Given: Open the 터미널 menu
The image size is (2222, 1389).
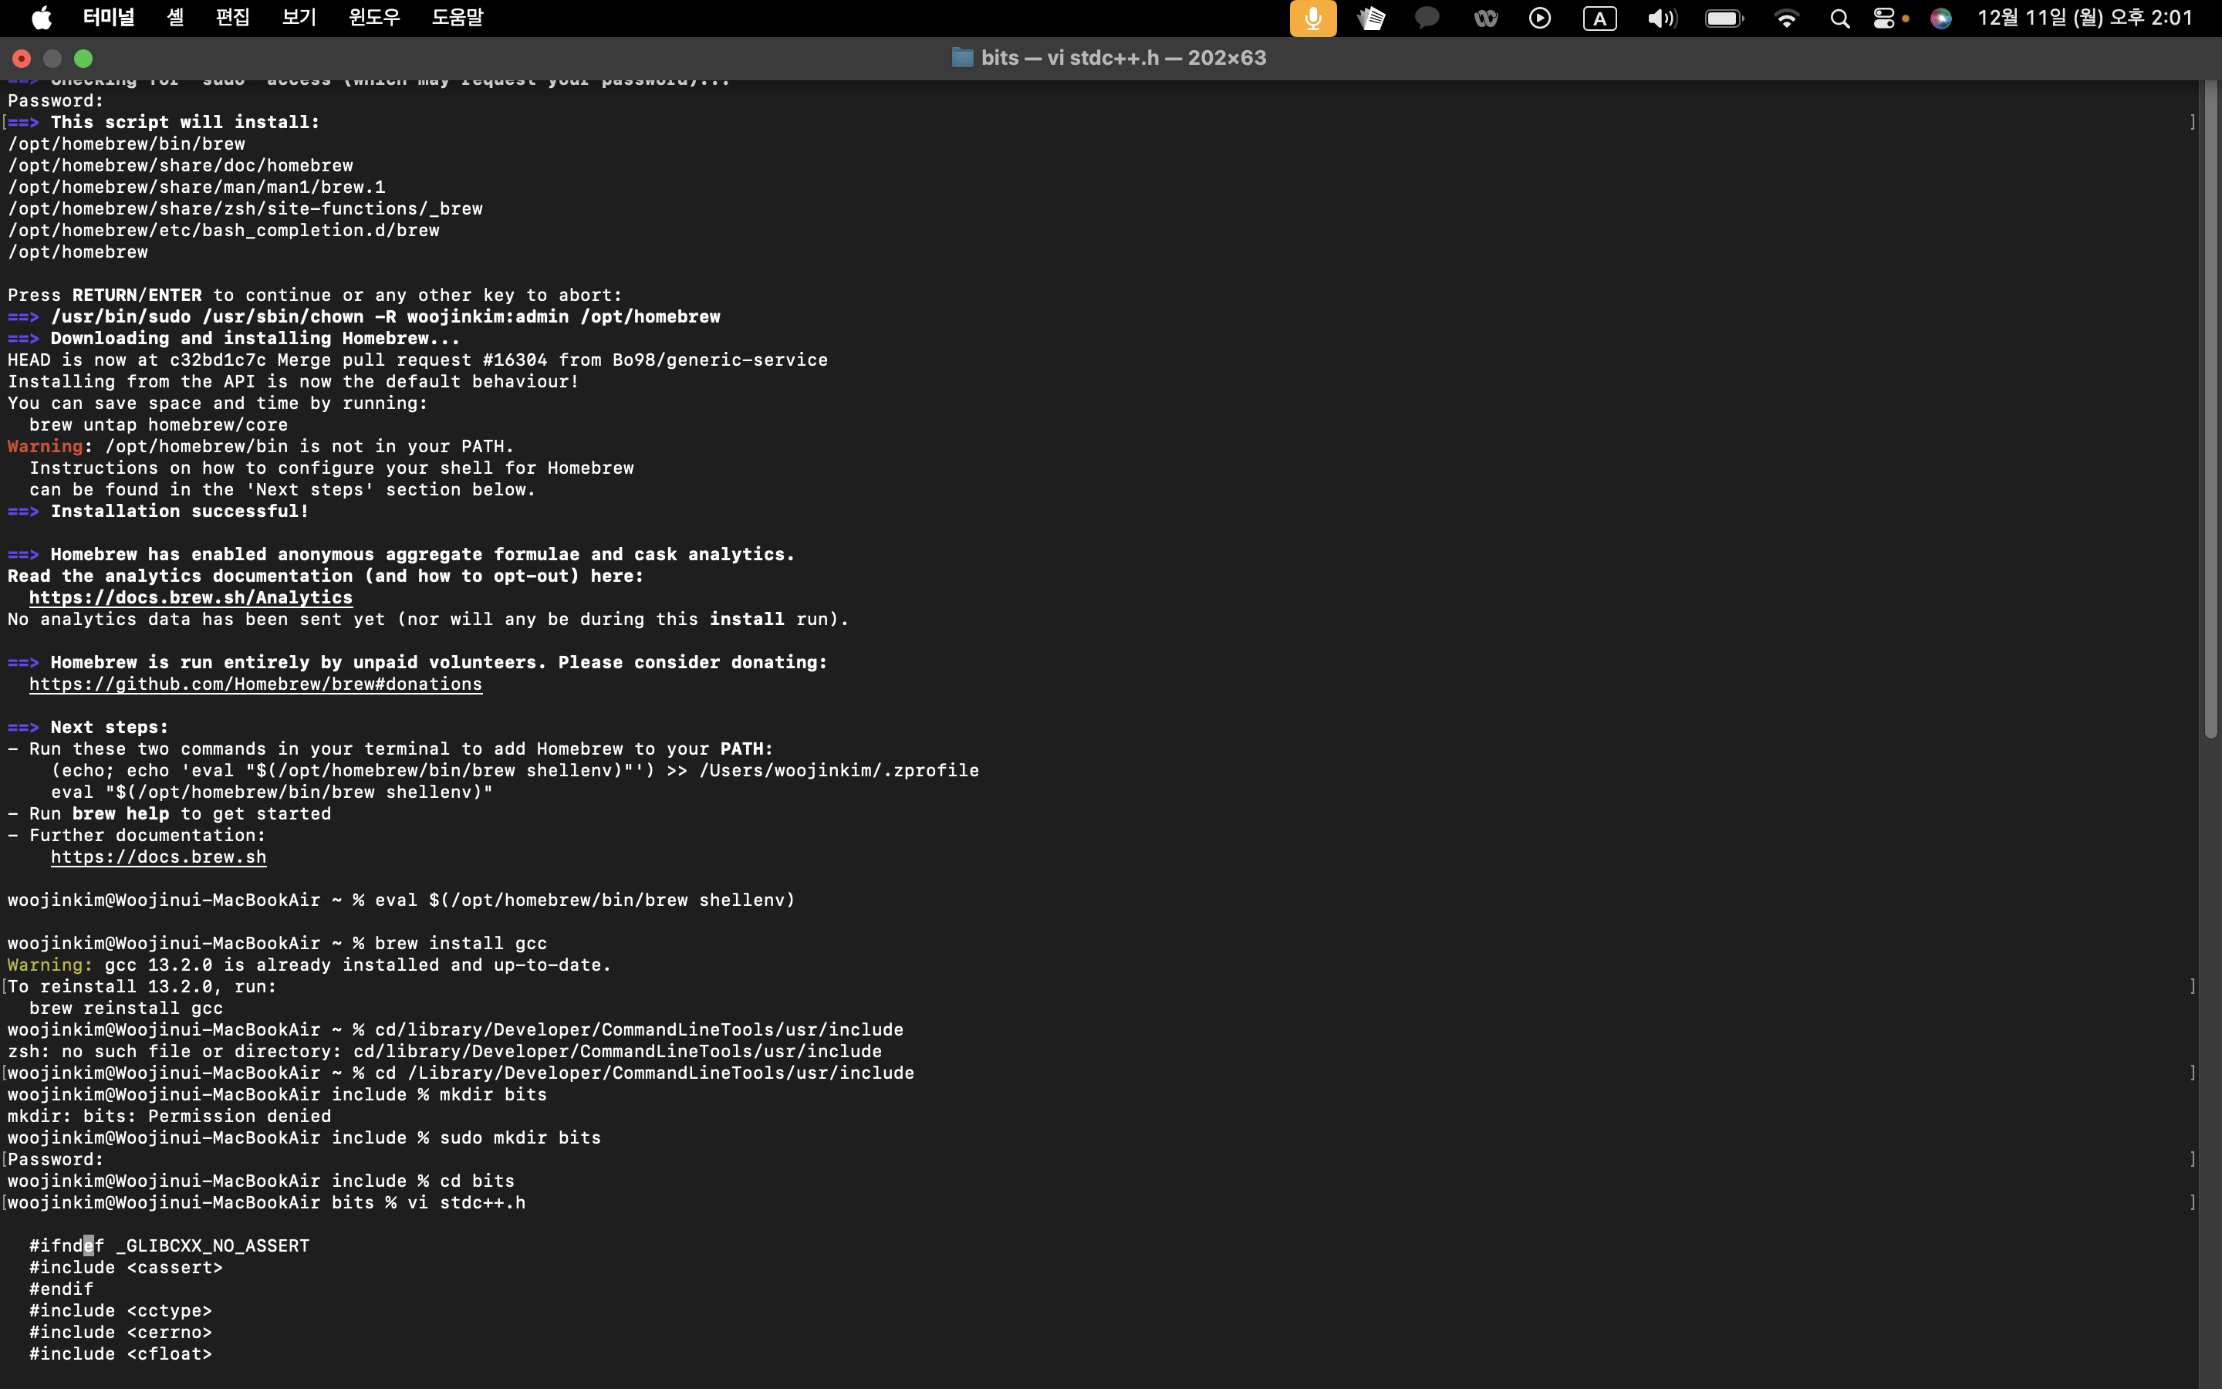Looking at the screenshot, I should pos(108,18).
